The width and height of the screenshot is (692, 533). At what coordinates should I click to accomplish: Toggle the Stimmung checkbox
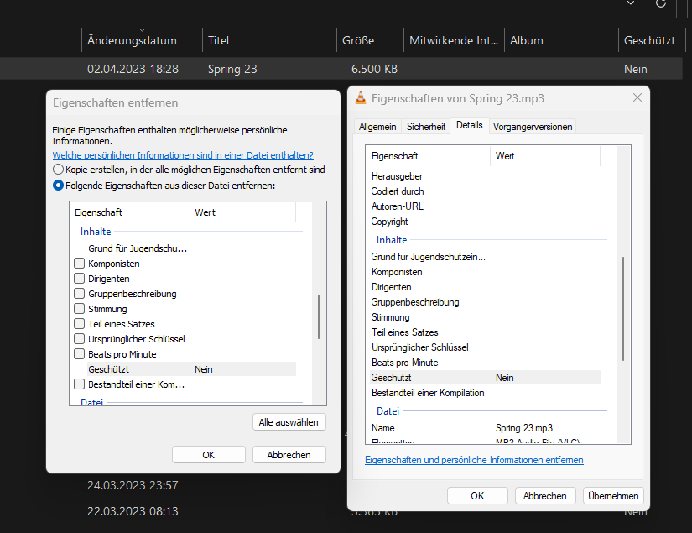coord(80,309)
